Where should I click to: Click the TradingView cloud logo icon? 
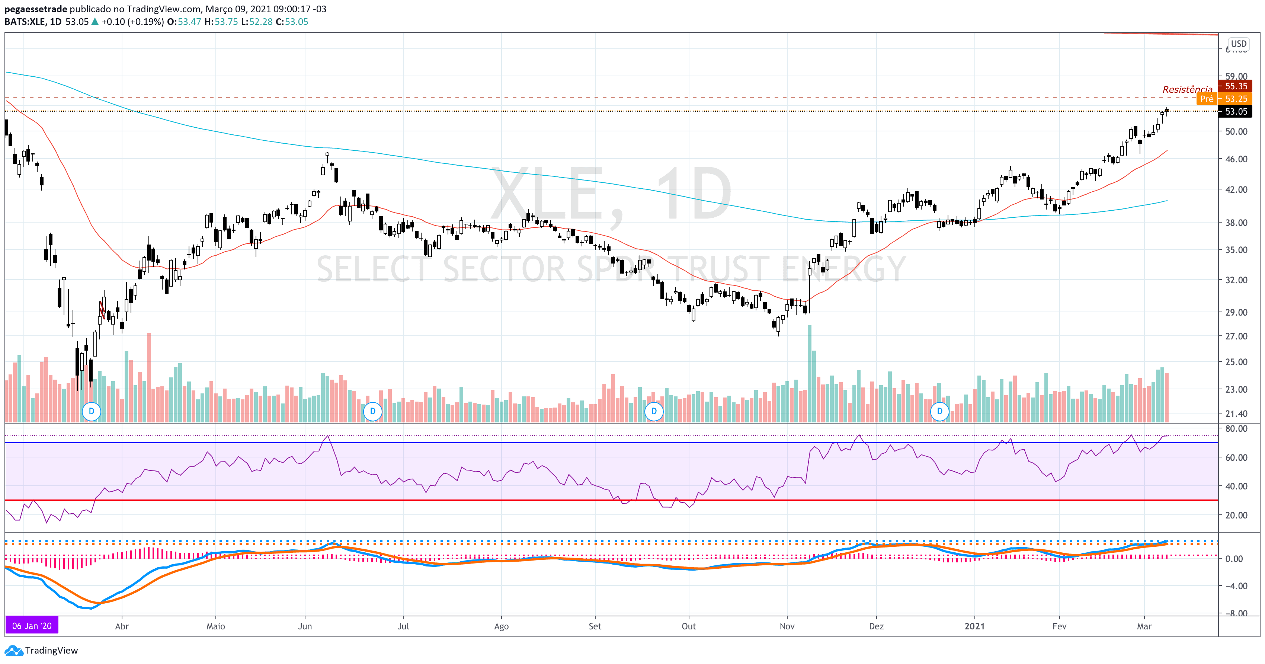(x=14, y=651)
